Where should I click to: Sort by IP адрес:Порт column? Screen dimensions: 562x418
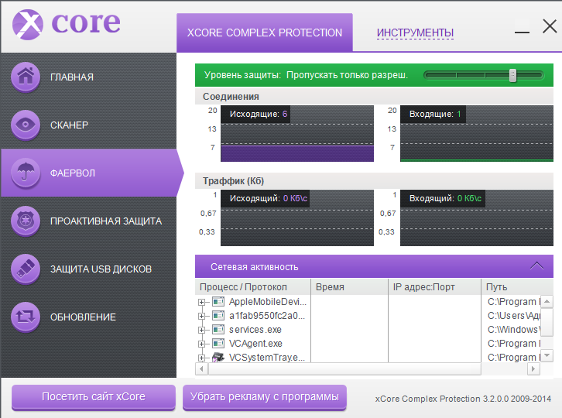point(435,287)
